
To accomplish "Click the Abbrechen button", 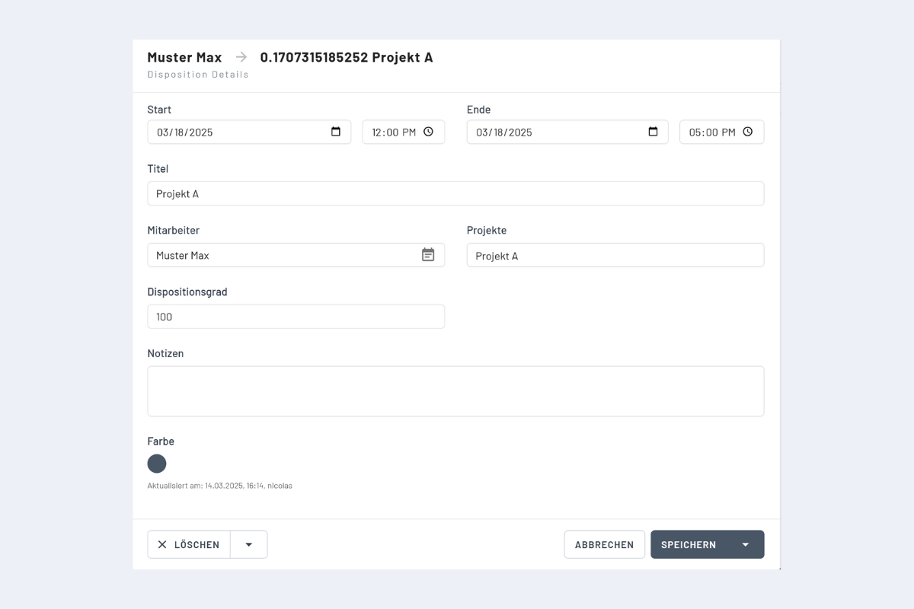I will [x=604, y=545].
